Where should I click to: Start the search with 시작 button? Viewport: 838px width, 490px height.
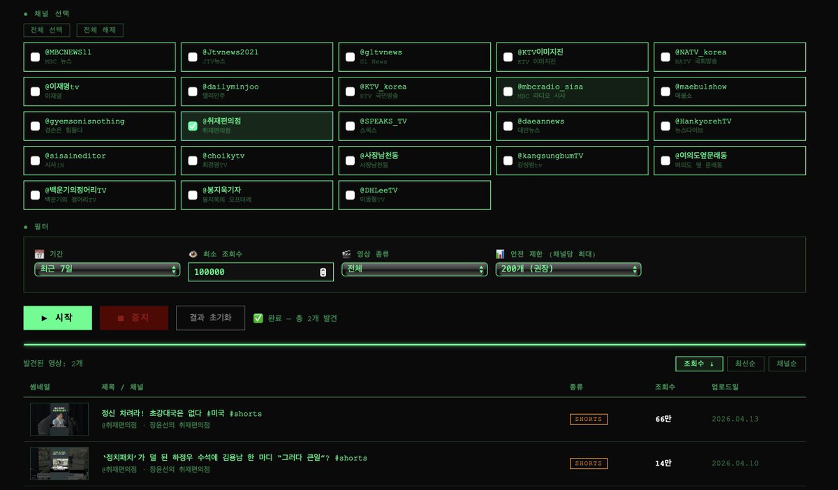[x=57, y=318]
